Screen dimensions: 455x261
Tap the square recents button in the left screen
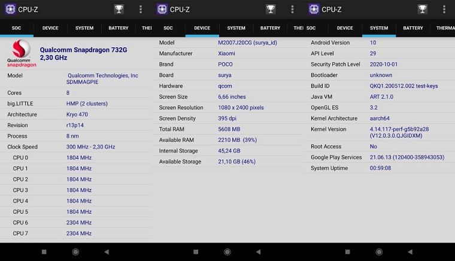pos(44,251)
